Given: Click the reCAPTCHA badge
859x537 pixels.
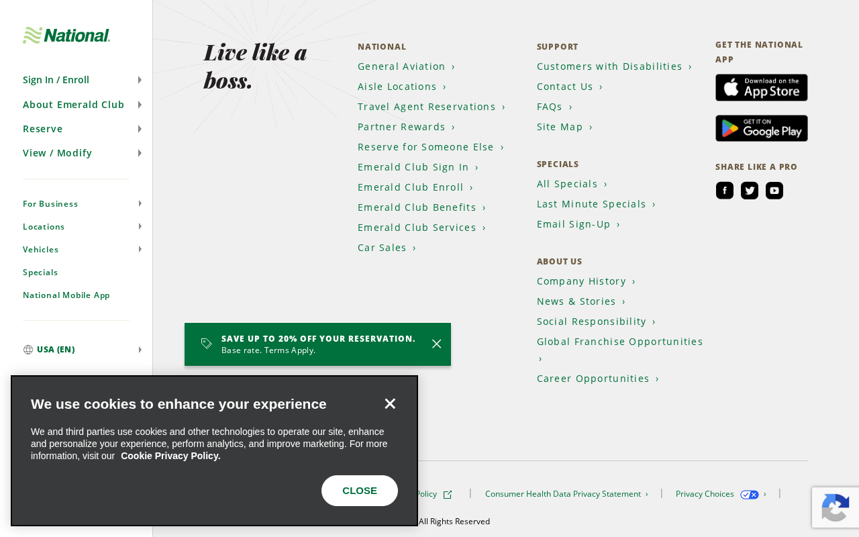Looking at the screenshot, I should tap(836, 507).
